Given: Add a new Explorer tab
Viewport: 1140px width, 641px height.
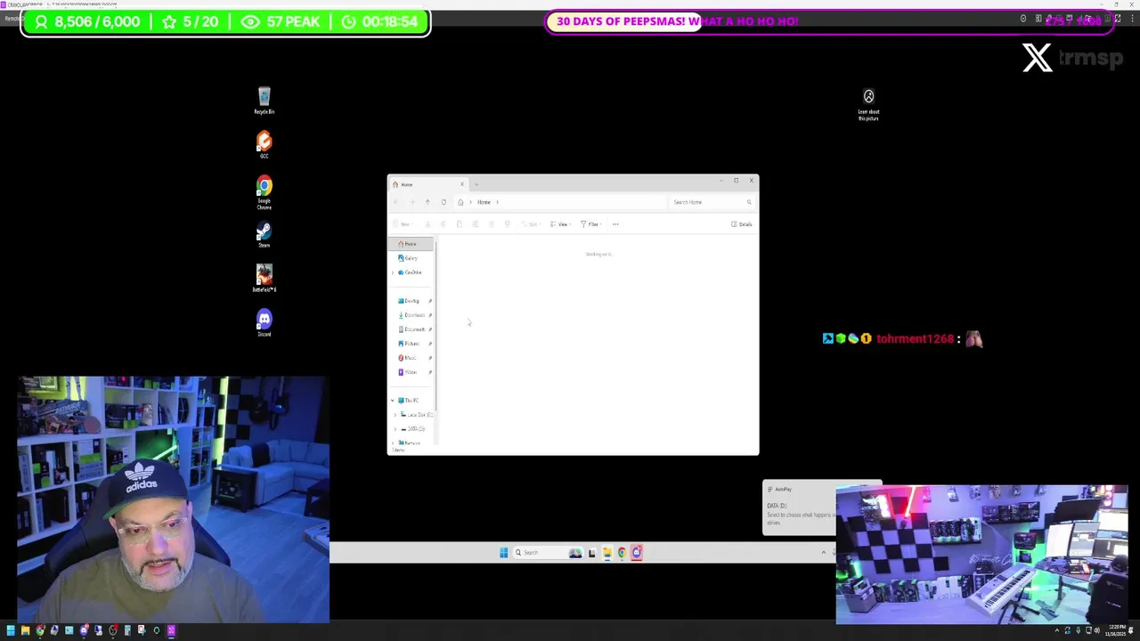Looking at the screenshot, I should [x=476, y=184].
